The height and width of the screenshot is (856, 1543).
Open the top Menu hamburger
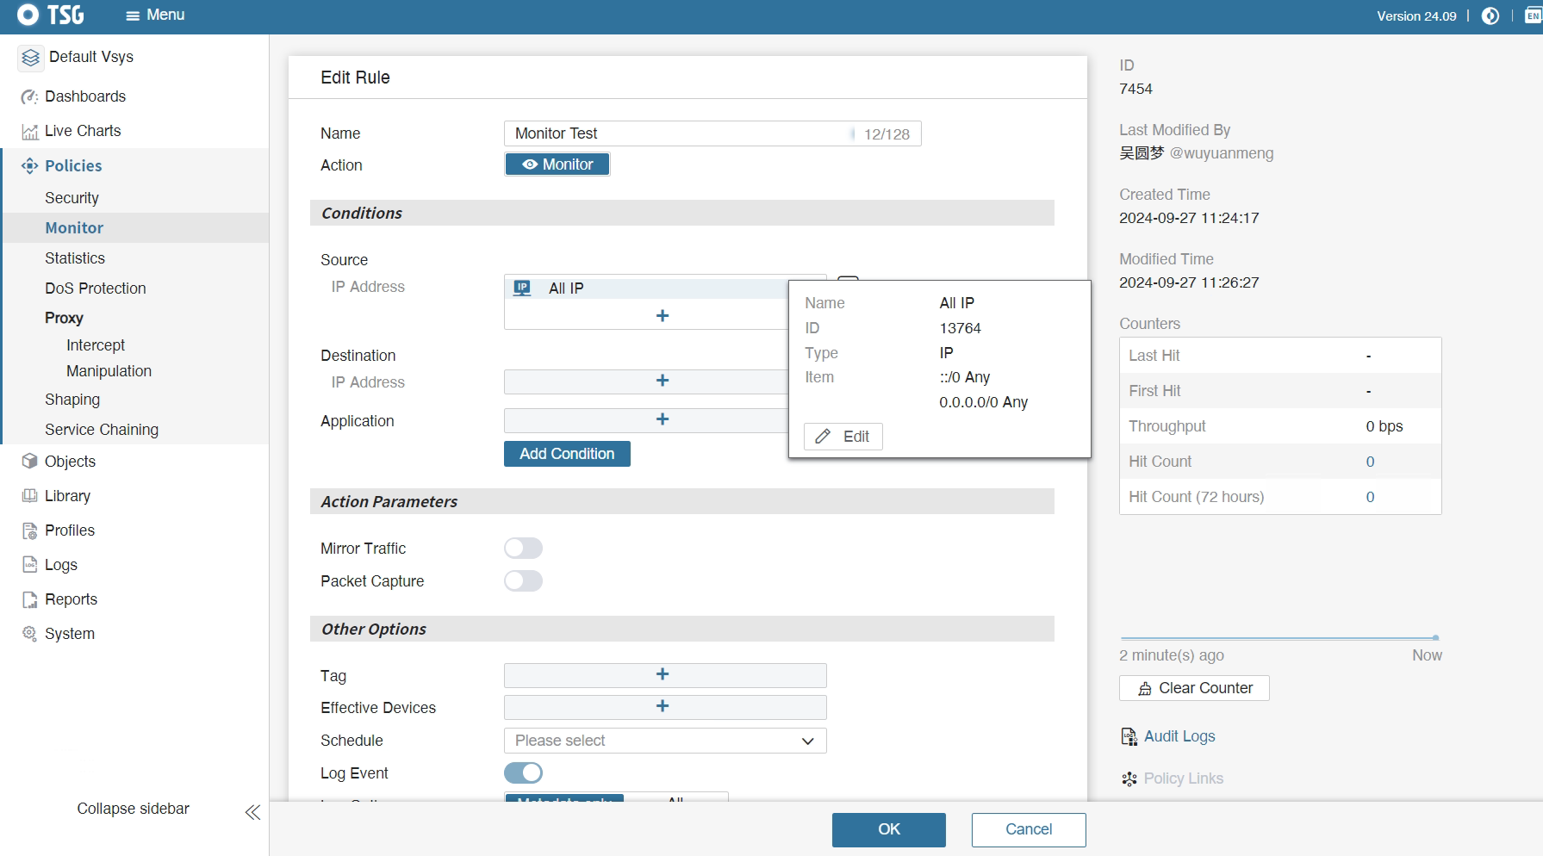click(155, 16)
